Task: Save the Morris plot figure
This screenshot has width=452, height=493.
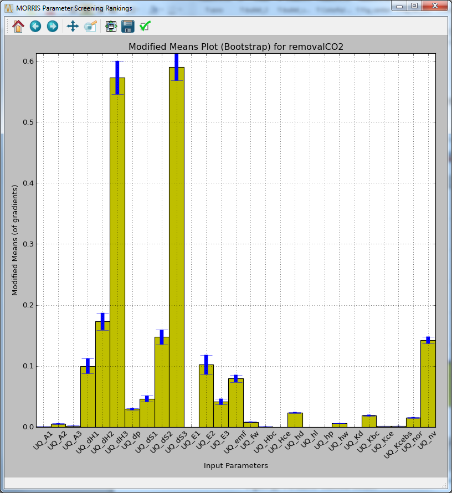Action: tap(127, 26)
